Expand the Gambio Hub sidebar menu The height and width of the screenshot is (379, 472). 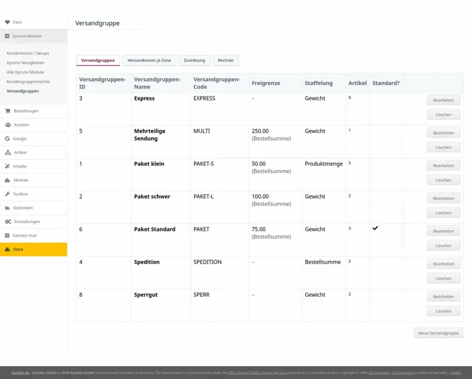[x=34, y=236]
